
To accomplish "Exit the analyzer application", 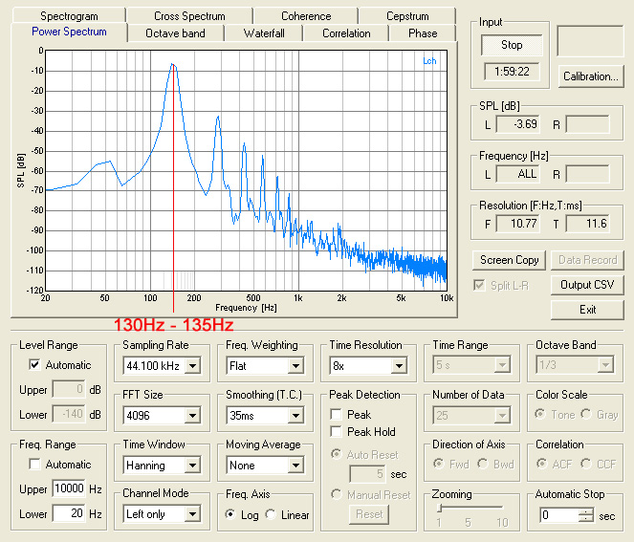I will pyautogui.click(x=587, y=310).
